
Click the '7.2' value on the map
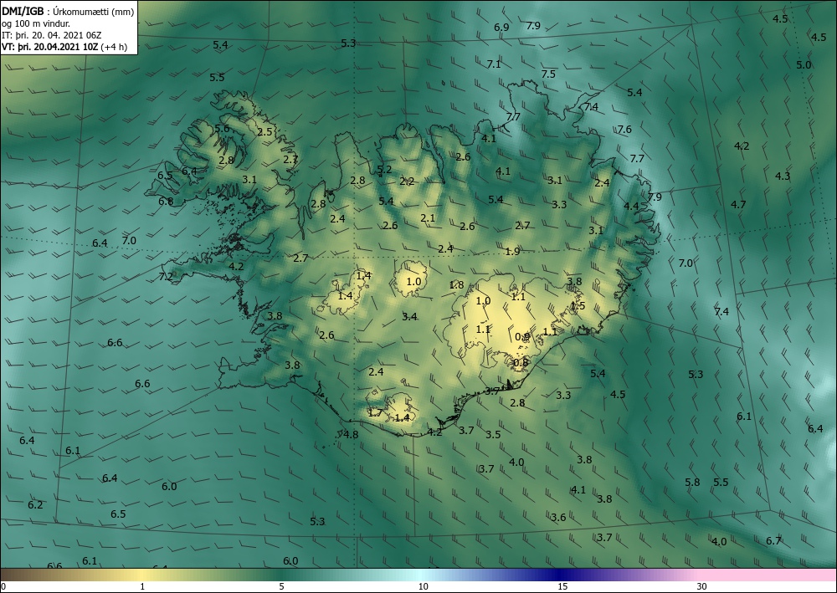(166, 276)
